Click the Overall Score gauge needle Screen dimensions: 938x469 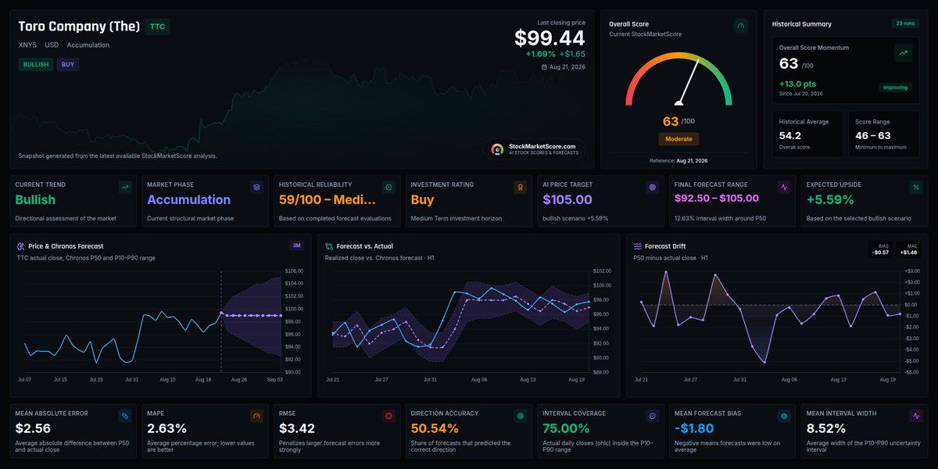[687, 83]
